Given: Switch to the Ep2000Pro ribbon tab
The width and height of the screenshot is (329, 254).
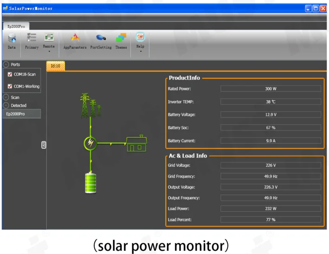Looking at the screenshot, I should tap(15, 26).
